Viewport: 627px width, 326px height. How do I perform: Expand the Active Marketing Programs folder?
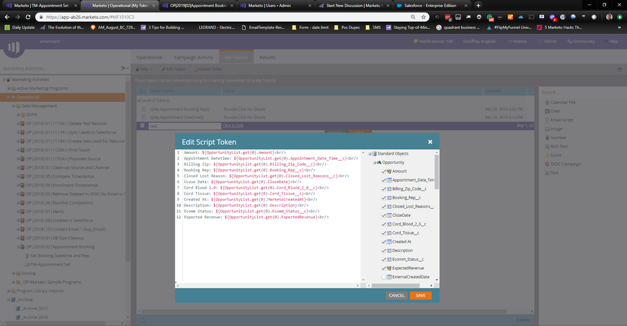(8, 88)
